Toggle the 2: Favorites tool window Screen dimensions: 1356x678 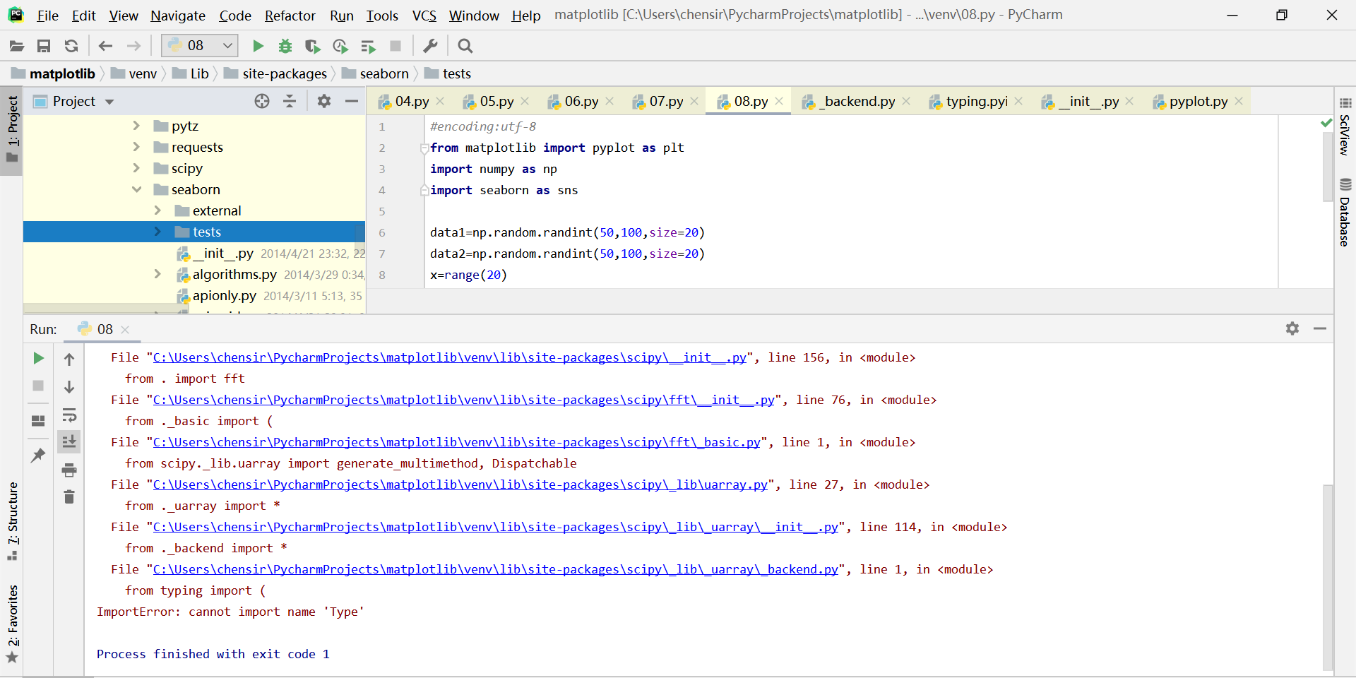pos(12,624)
